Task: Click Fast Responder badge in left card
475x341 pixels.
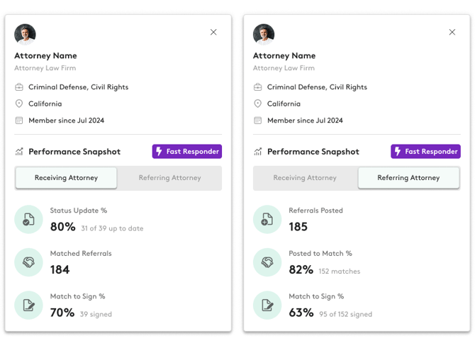Action: 187,152
